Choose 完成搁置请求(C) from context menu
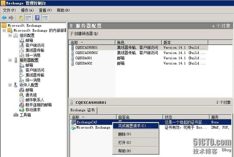The width and height of the screenshot is (234, 157). pos(136,126)
